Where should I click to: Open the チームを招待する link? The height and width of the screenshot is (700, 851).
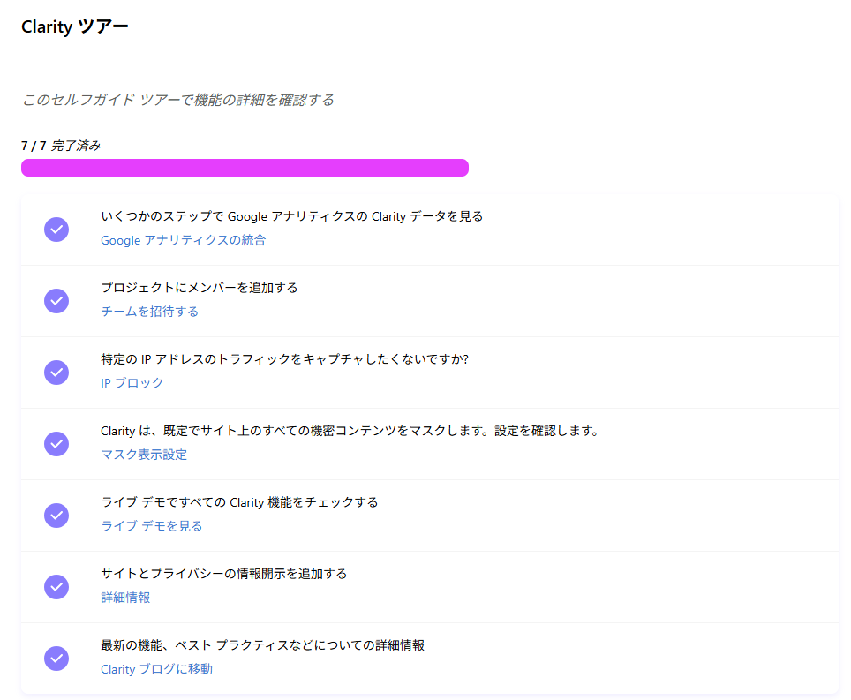[150, 312]
